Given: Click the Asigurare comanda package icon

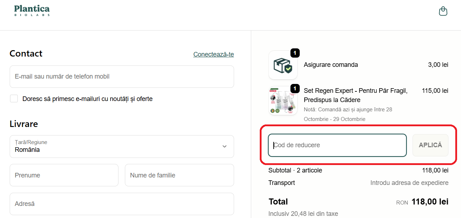Looking at the screenshot, I should 283,65.
